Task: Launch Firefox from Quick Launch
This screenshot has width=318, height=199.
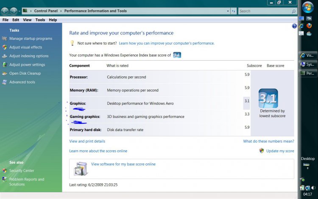Action: point(309,26)
